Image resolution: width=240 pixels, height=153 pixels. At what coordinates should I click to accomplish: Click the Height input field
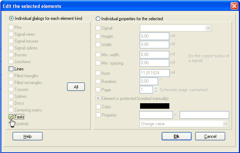(154, 36)
